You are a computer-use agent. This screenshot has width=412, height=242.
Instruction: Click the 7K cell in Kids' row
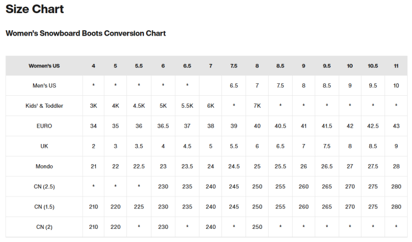257,106
